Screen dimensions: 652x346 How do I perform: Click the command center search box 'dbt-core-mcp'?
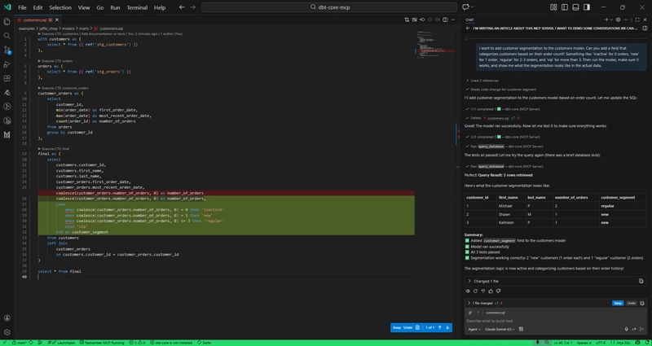[329, 7]
